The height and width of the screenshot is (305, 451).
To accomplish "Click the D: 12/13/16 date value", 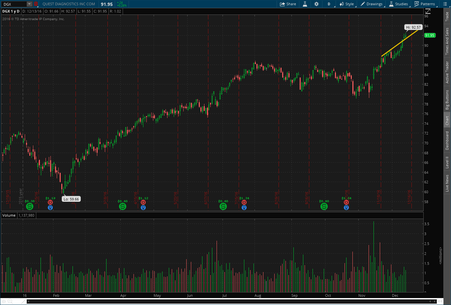I will coord(32,11).
